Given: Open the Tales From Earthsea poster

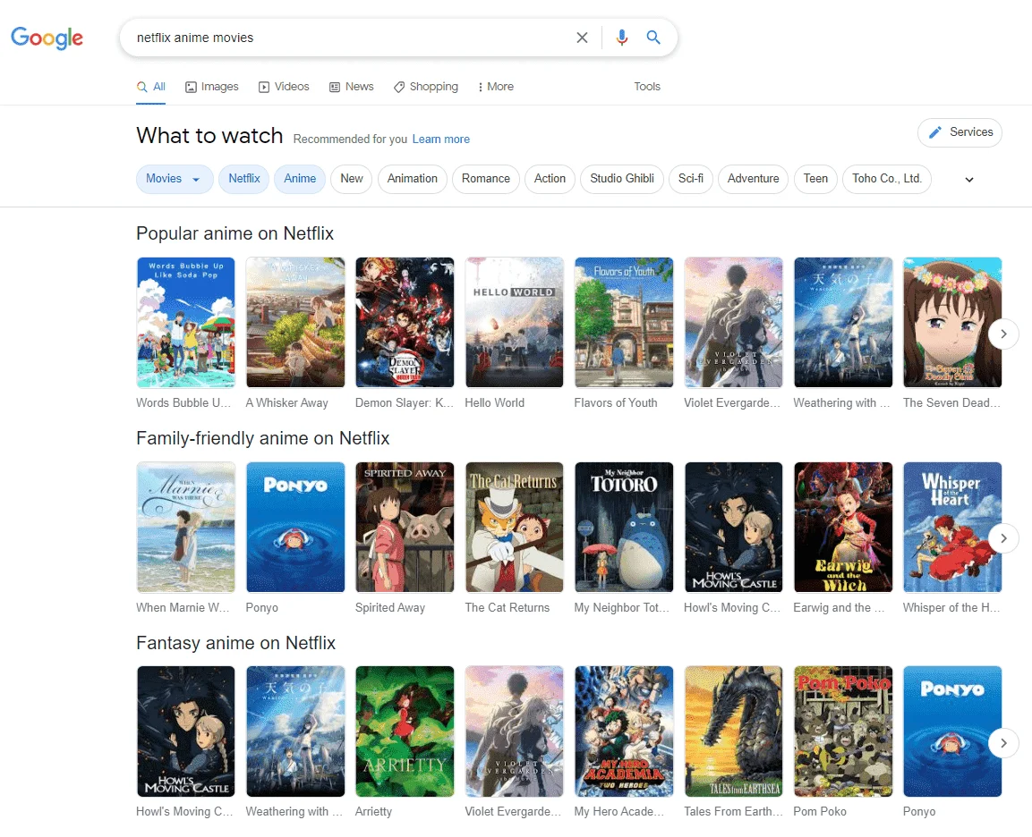Looking at the screenshot, I should tap(733, 731).
